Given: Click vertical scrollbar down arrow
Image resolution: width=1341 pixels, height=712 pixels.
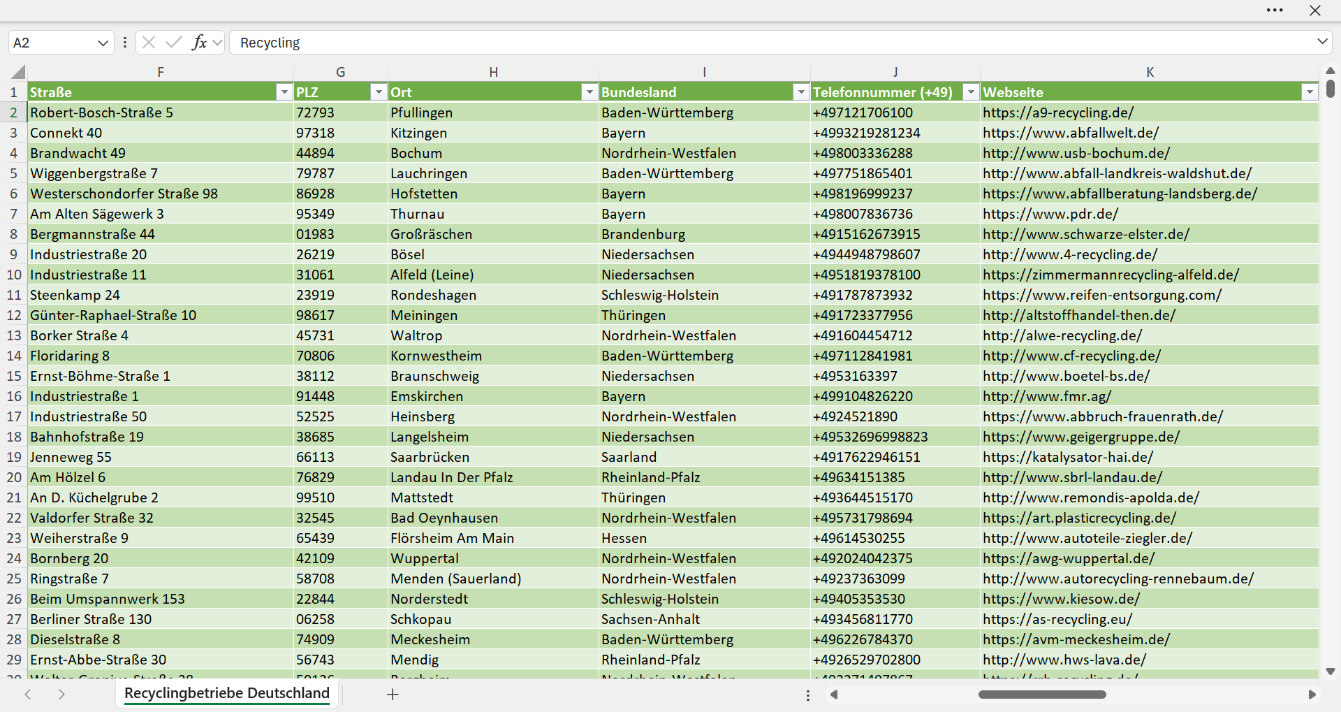Looking at the screenshot, I should 1330,671.
